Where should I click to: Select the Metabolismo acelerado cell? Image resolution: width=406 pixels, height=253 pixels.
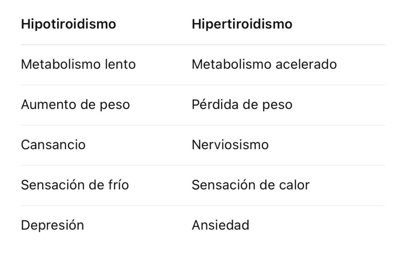pyautogui.click(x=264, y=64)
